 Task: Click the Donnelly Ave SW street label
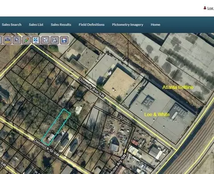tap(92, 88)
